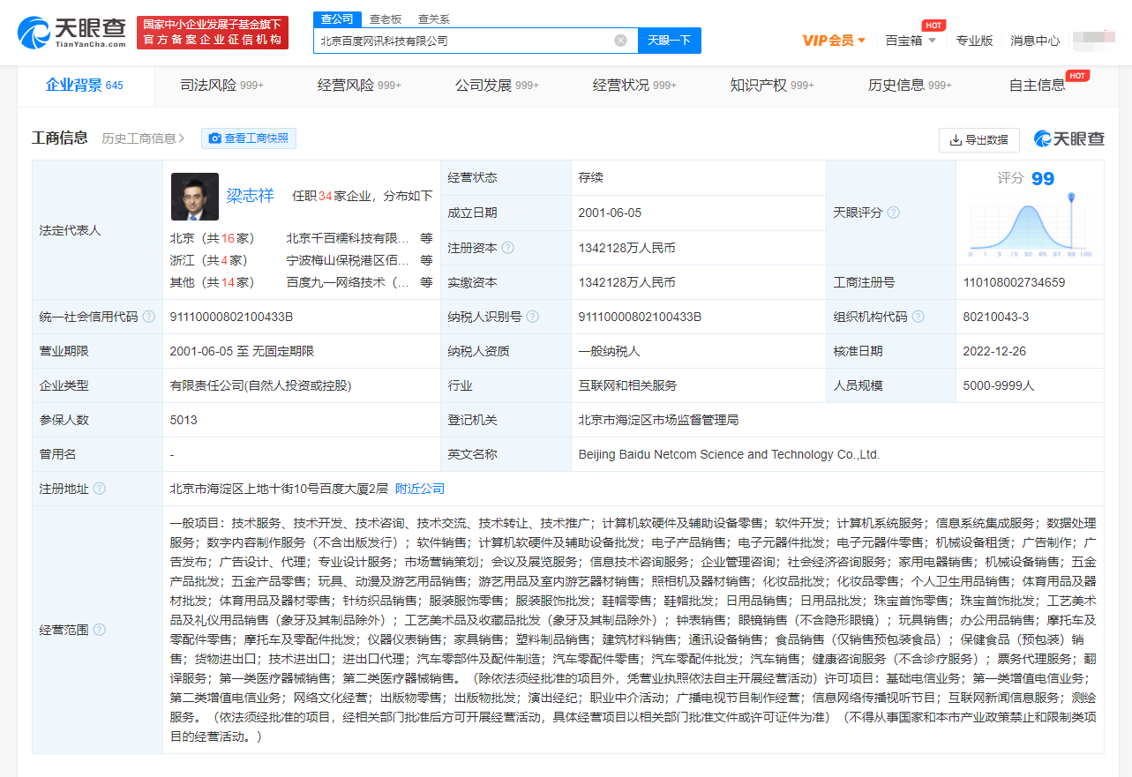Screen dimensions: 1132x777
Task: Click the user avatar in top right
Action: click(1094, 41)
